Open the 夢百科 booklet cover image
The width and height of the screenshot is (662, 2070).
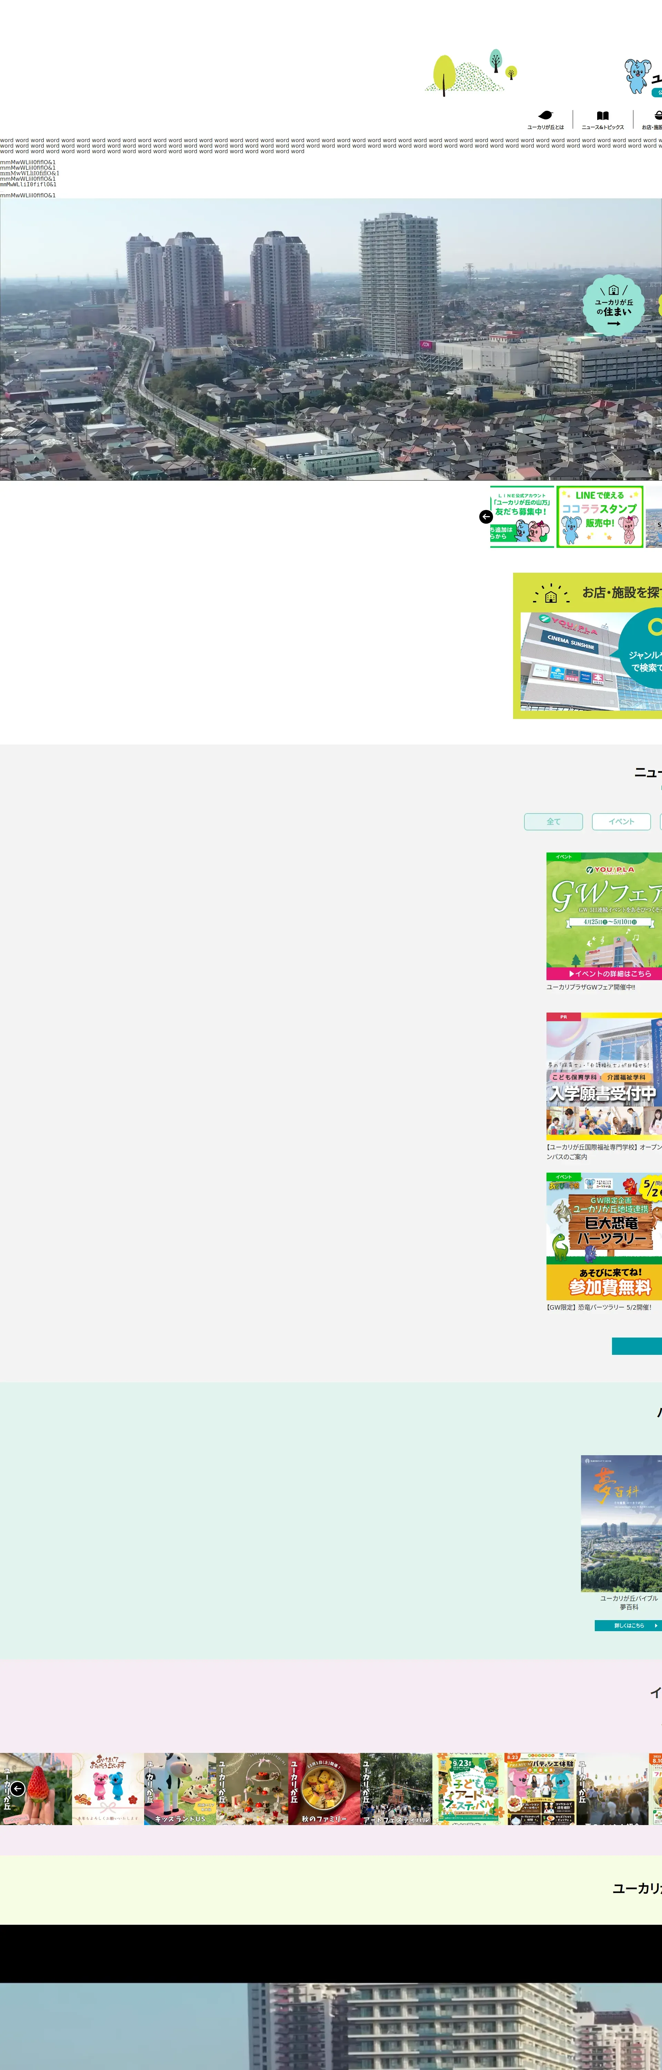pyautogui.click(x=621, y=1523)
